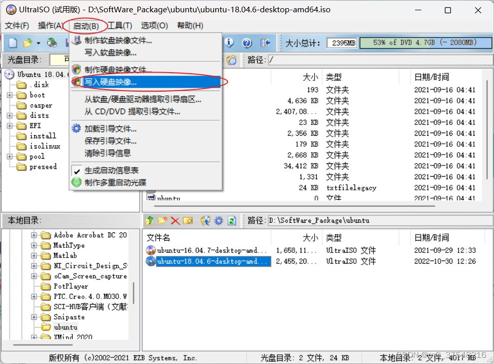Viewport: 494px width, 364px height.
Task: Click the Go Up folder icon
Action: (x=150, y=221)
